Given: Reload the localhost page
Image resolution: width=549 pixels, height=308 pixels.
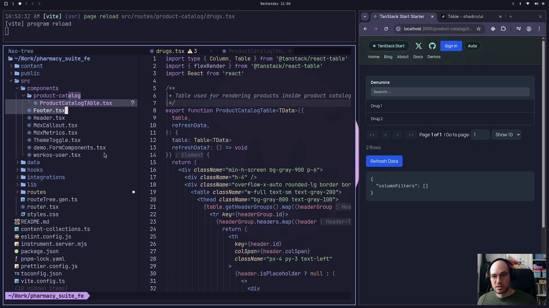Looking at the screenshot, I should pyautogui.click(x=386, y=29).
